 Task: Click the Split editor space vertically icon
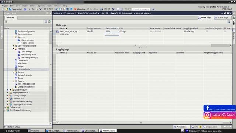(x=121, y=9)
